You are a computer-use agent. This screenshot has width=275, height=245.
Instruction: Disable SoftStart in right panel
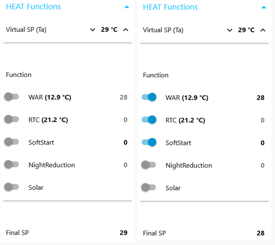click(149, 142)
